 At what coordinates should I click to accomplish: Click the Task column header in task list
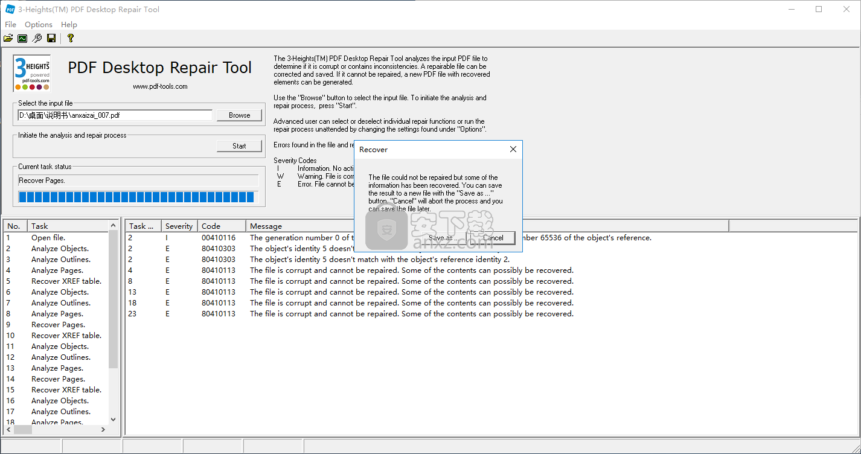click(68, 226)
